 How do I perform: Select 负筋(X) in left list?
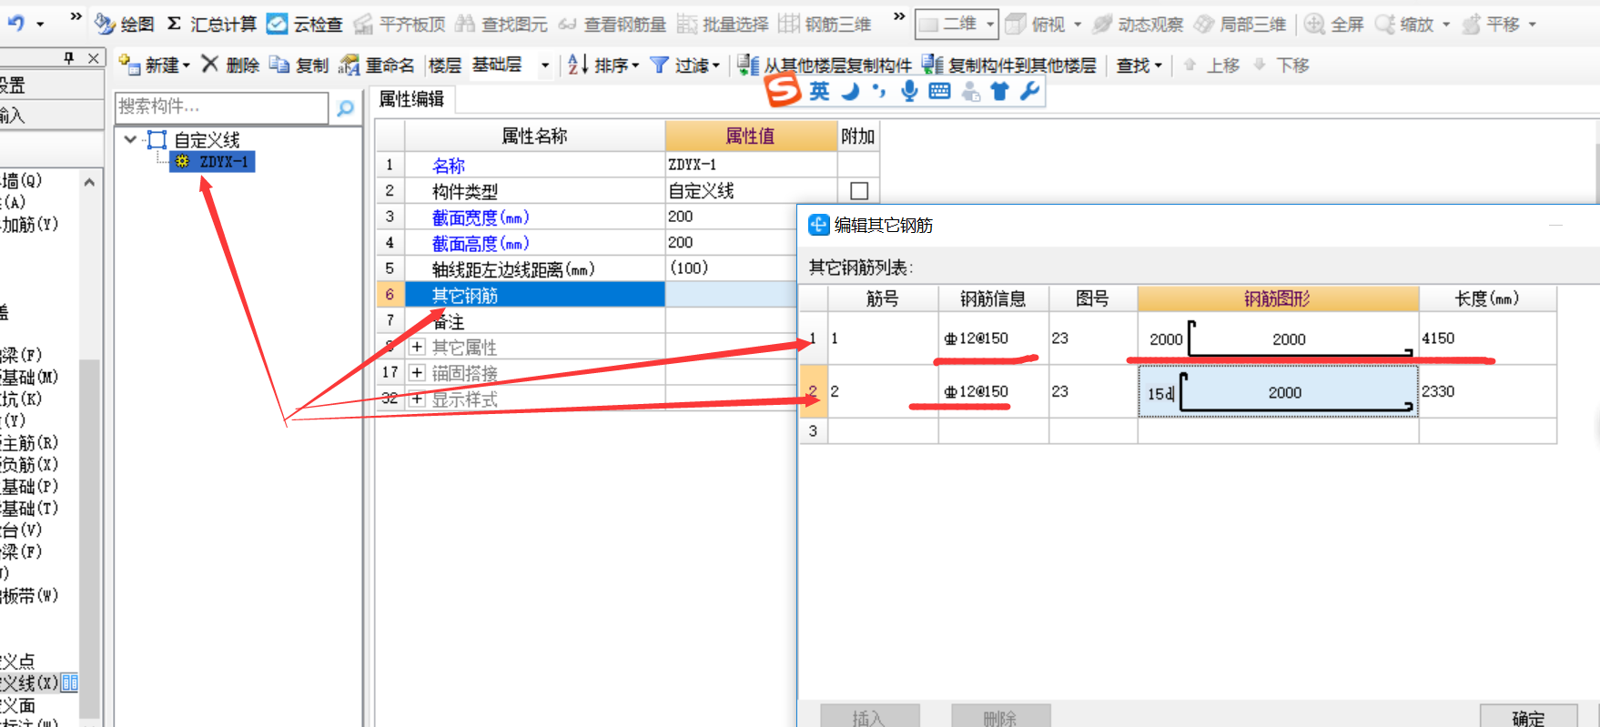(x=30, y=464)
